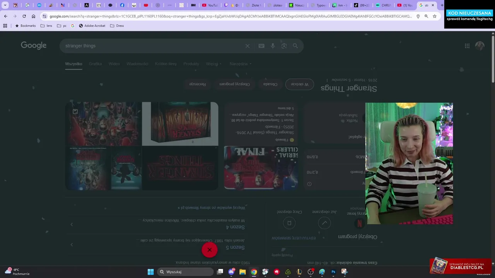This screenshot has width=495, height=278.
Task: Click the Netflix logo in watch options
Action: tap(359, 223)
